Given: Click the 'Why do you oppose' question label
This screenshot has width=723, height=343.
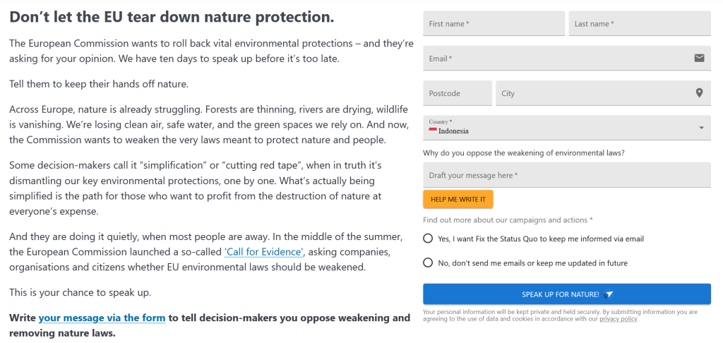Looking at the screenshot, I should click(523, 152).
